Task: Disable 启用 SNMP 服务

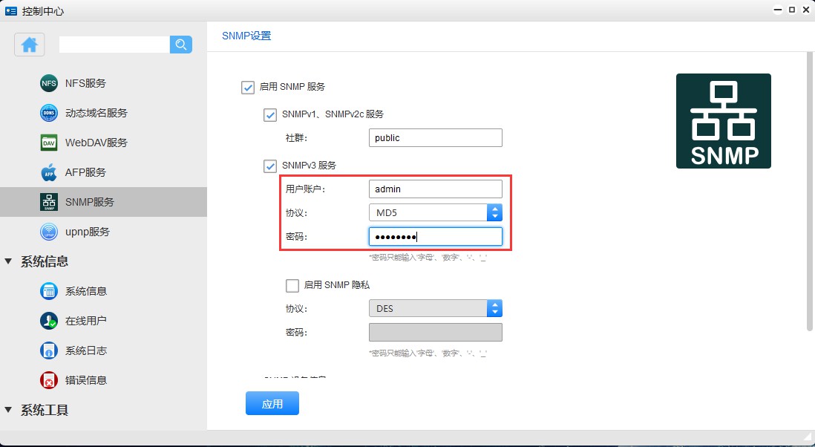Action: (x=247, y=87)
